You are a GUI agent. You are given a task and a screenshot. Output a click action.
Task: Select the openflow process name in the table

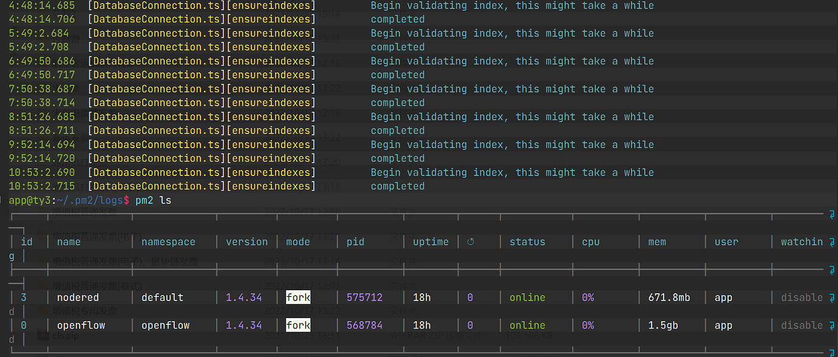pyautogui.click(x=81, y=325)
